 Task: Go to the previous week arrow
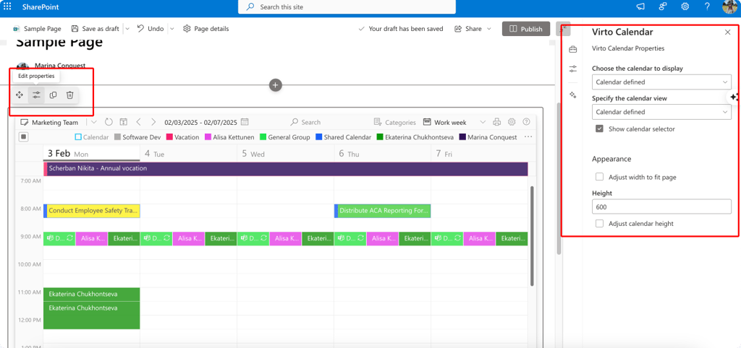[138, 122]
